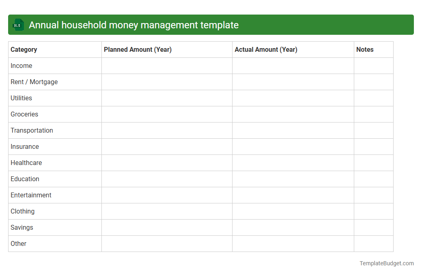Click the Actual Amount (Year) header

tap(266, 49)
